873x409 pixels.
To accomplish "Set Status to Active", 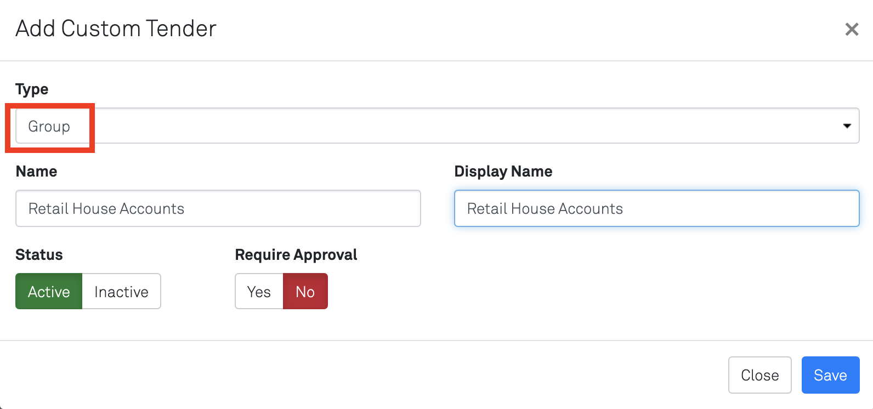I will [x=49, y=292].
